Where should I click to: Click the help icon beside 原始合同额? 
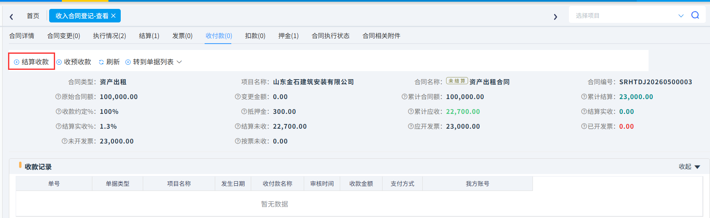[58, 97]
